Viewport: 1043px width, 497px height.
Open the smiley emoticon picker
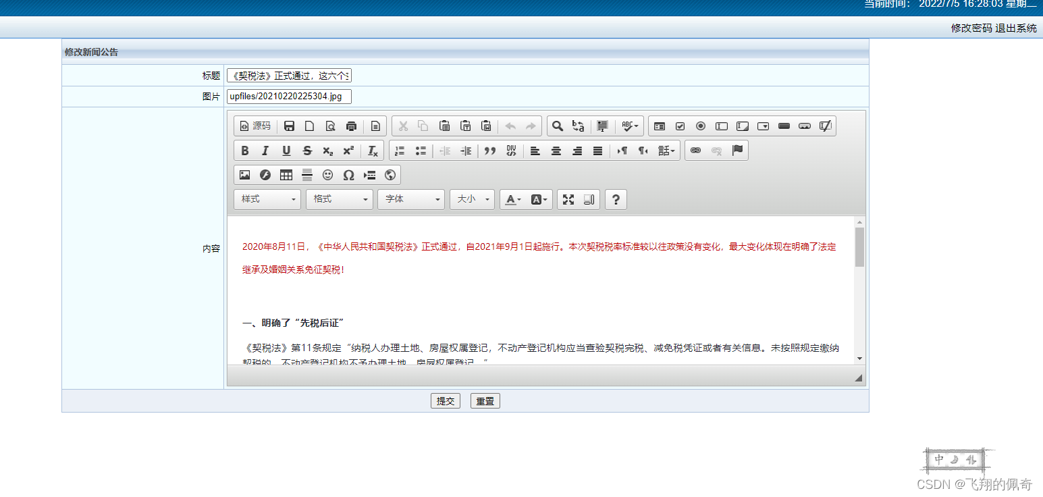[327, 175]
